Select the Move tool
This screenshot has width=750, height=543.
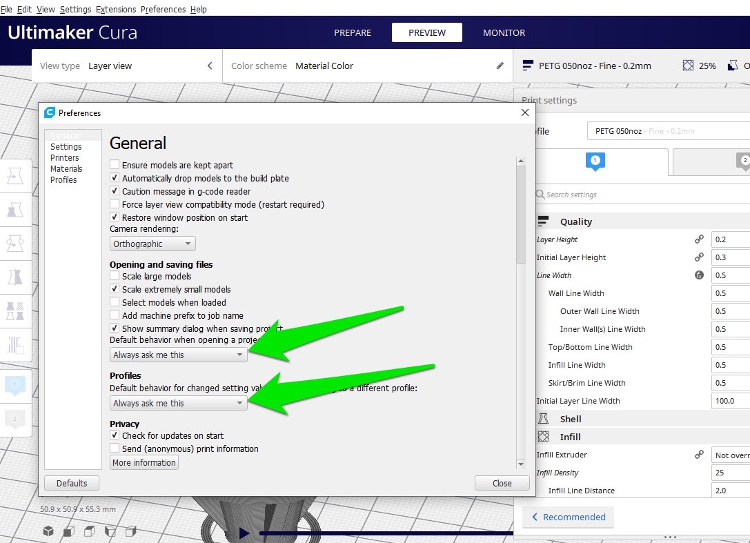pos(15,176)
